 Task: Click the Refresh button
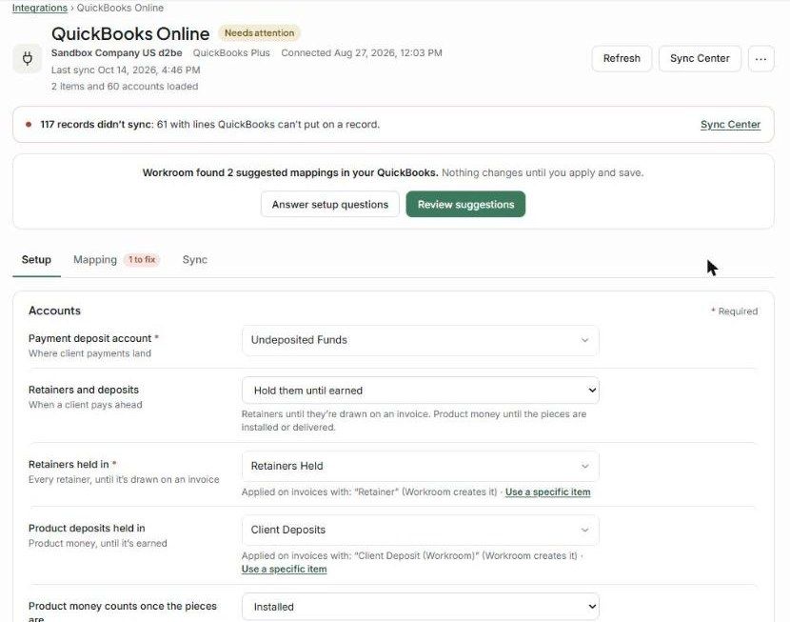[622, 58]
